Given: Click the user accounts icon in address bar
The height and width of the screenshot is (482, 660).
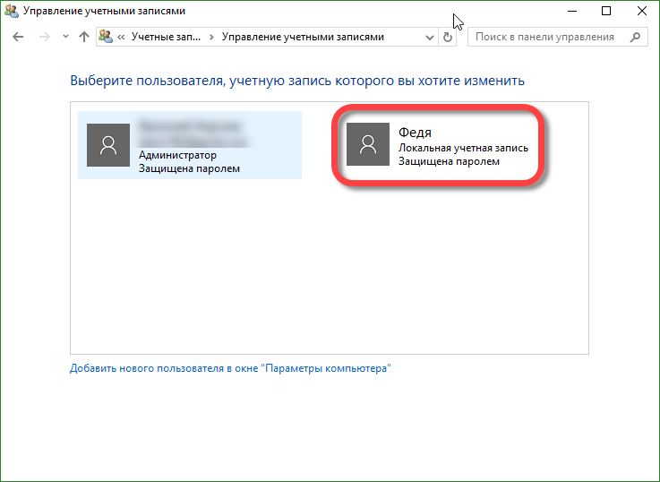Looking at the screenshot, I should (x=106, y=38).
